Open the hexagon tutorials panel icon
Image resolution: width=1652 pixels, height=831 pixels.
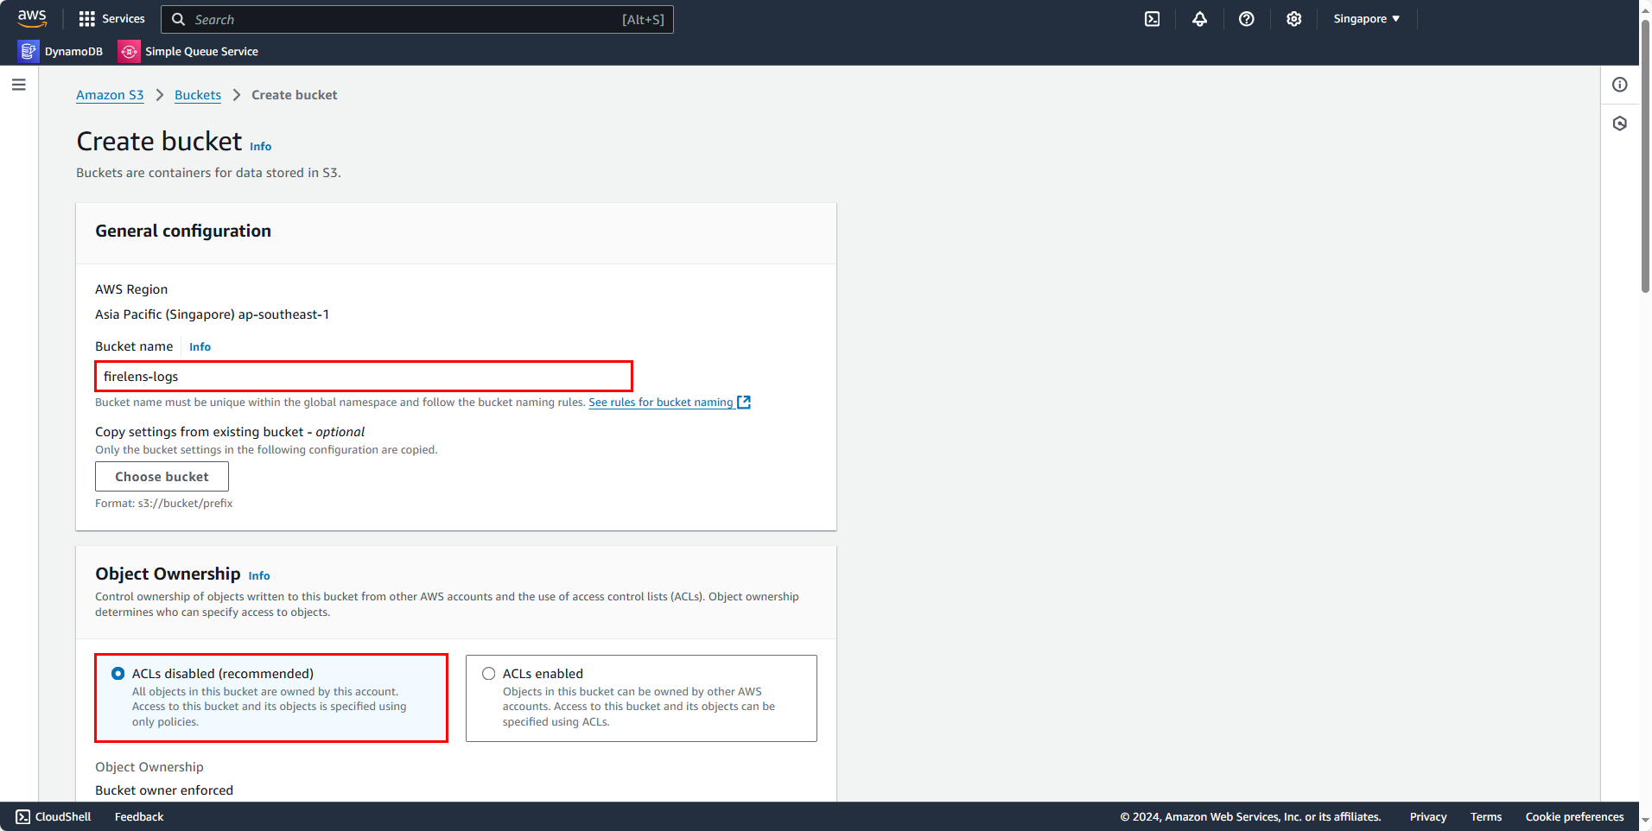pos(1620,124)
